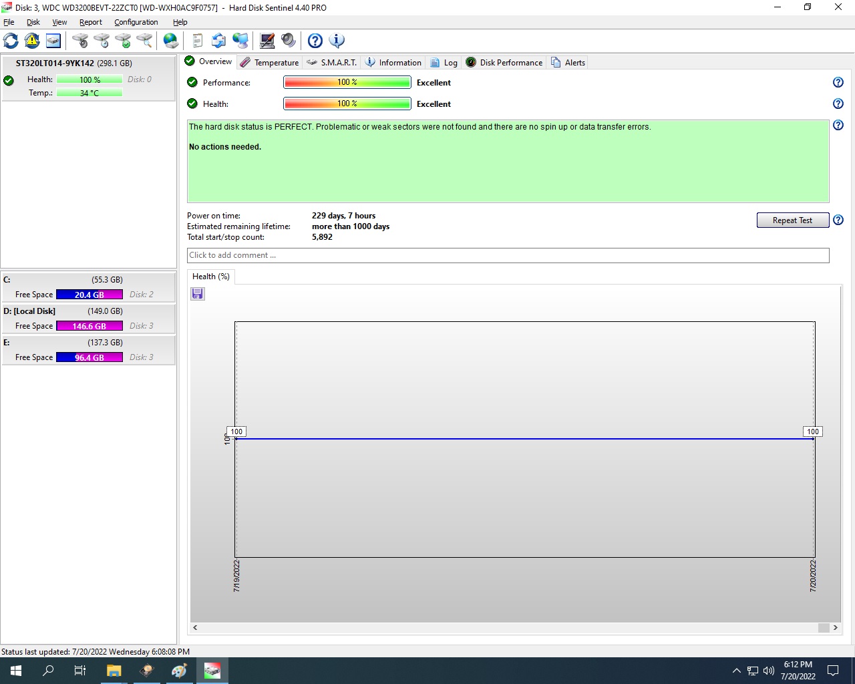This screenshot has height=684, width=855.
Task: Click the graph scrollbar left arrow
Action: click(x=195, y=627)
